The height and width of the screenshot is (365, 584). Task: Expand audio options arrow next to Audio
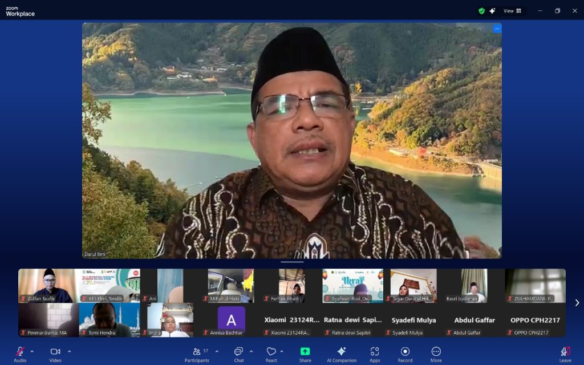[32, 351]
